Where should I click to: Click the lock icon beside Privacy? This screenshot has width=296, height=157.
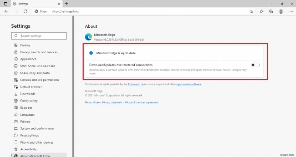point(16,52)
